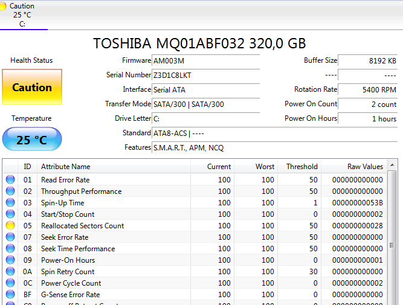This screenshot has height=305, width=403.
Task: Click the scrollbar up arrow in attribute list
Action: [392, 165]
